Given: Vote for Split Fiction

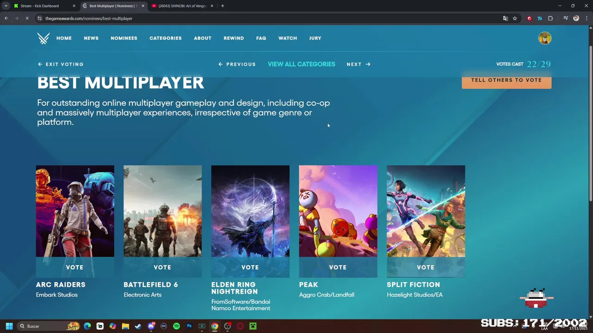Looking at the screenshot, I should (426, 267).
